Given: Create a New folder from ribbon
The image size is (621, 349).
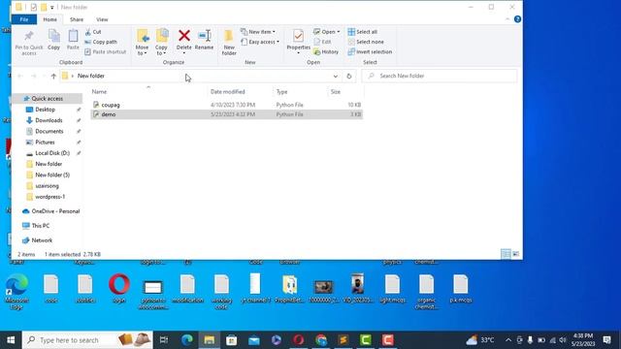Looking at the screenshot, I should (229, 43).
